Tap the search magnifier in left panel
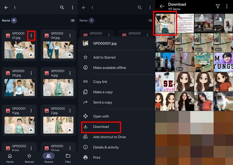233x165 pixels. pyautogui.click(x=62, y=7)
